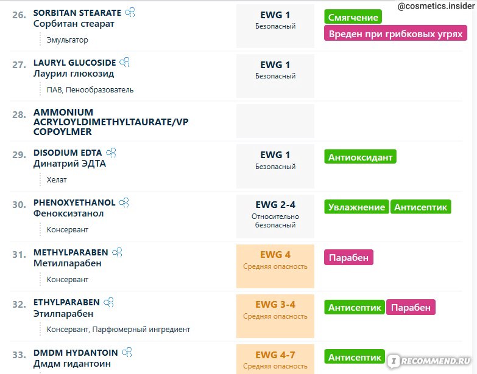Screen dimensions: 477x374
Task: Click the Recommend.ru watermark logo
Action: (430, 361)
